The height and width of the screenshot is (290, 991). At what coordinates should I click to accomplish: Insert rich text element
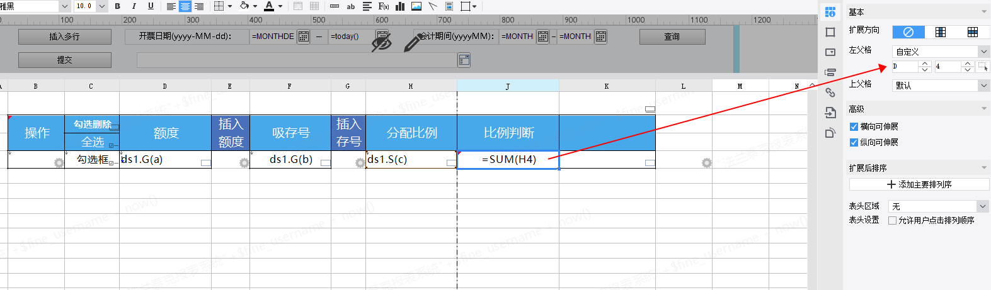pos(367,6)
